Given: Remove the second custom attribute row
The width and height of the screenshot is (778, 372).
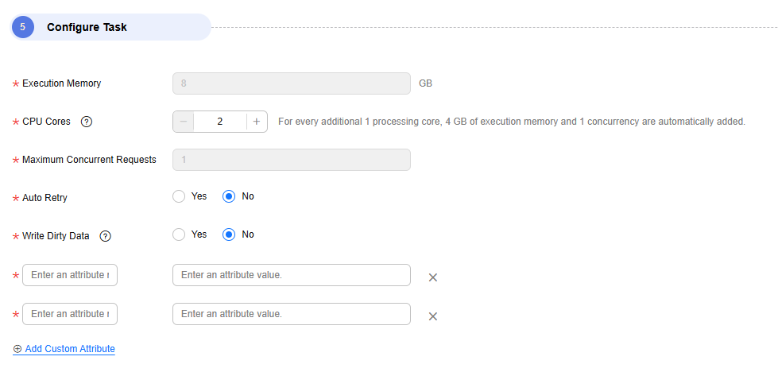Looking at the screenshot, I should click(x=432, y=316).
